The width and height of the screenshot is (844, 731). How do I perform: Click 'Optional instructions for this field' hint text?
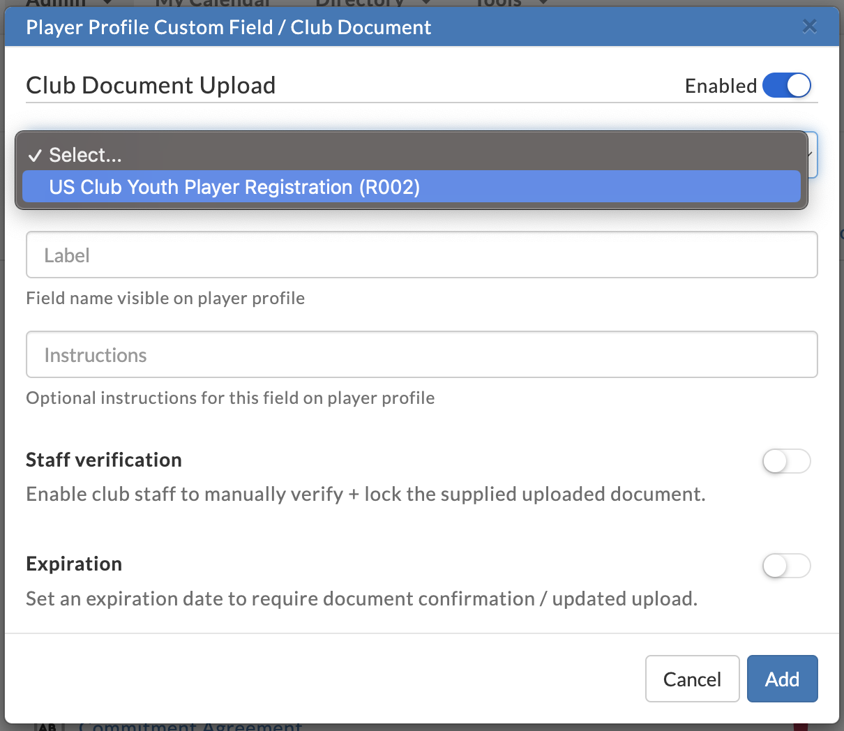[230, 398]
